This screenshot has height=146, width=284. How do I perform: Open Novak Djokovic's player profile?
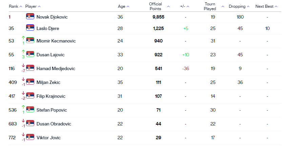pyautogui.click(x=52, y=17)
